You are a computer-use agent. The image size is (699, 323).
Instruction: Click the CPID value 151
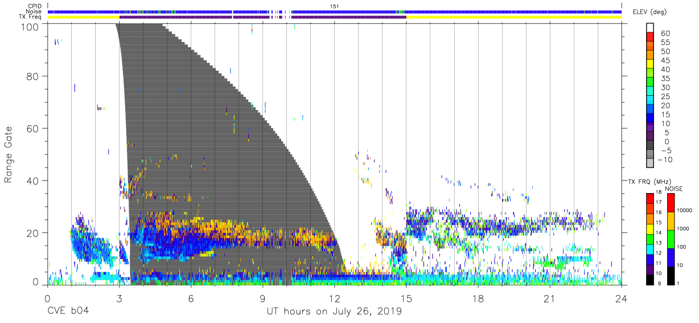(x=335, y=6)
